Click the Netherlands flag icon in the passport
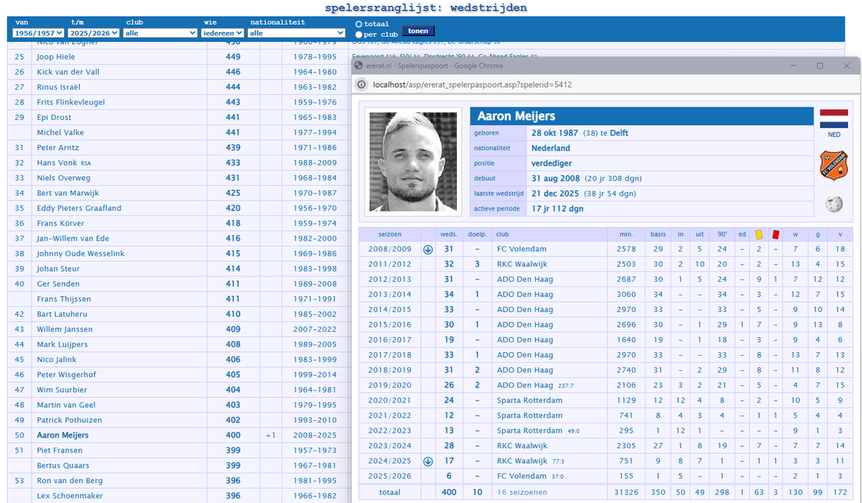 click(x=833, y=119)
